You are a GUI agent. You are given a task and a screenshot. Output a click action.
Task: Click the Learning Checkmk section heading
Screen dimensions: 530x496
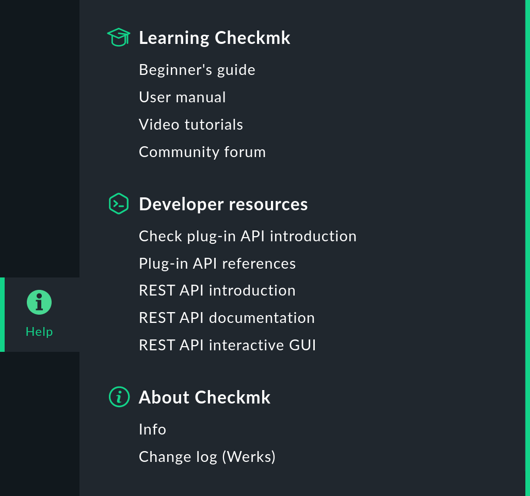point(214,38)
